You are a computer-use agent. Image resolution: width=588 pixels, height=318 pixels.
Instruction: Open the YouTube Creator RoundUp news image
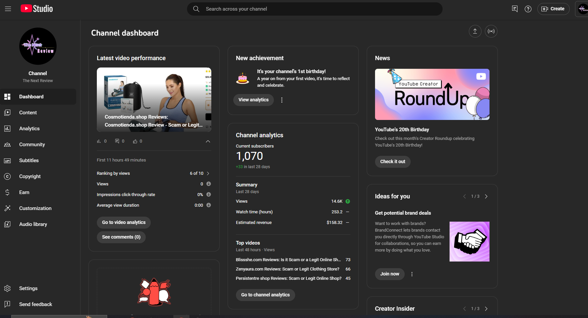coord(432,94)
